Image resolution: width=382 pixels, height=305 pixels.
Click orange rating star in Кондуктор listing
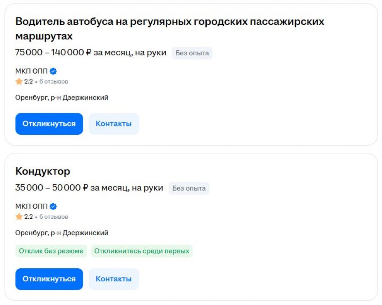pos(19,217)
